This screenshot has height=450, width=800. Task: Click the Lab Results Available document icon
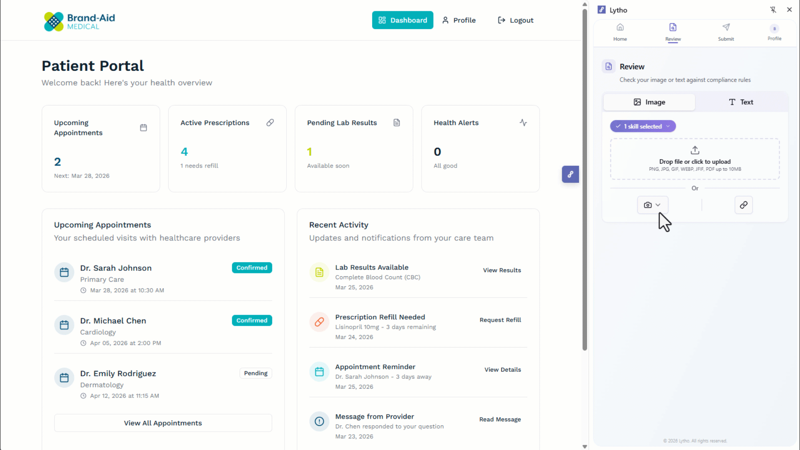pos(319,272)
